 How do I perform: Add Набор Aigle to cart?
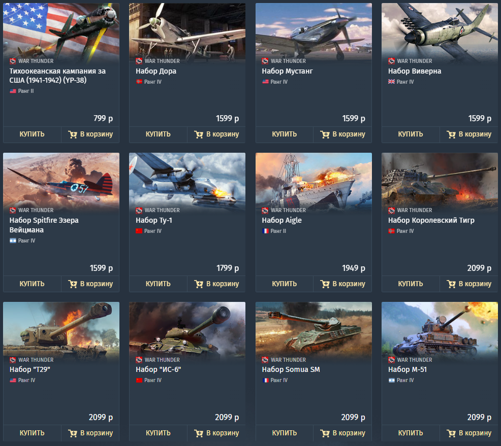tap(342, 284)
